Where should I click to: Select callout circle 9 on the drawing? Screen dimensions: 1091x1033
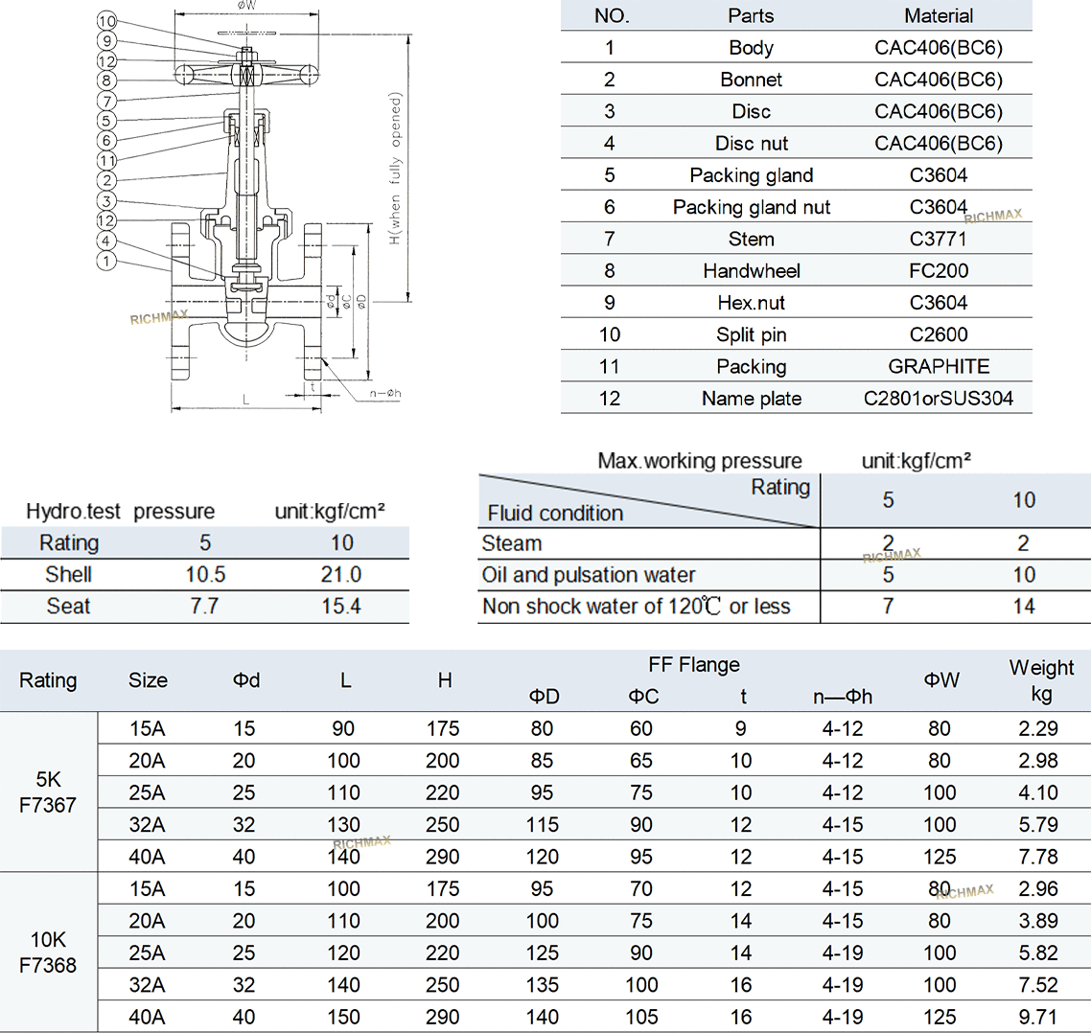106,40
